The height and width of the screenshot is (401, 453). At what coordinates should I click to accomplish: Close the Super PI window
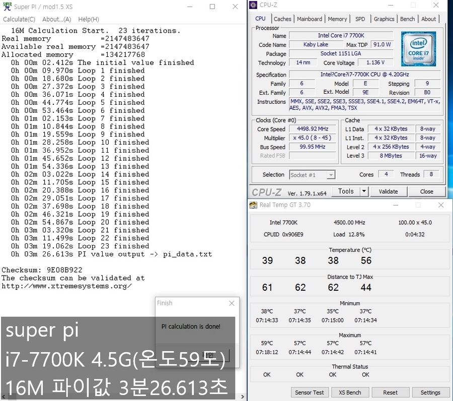point(235,7)
